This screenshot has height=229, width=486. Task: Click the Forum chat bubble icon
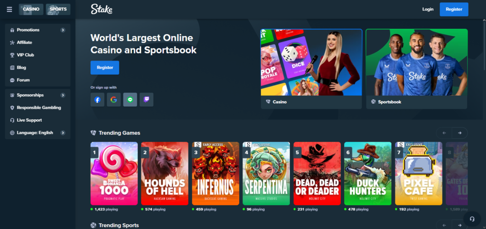tap(12, 80)
